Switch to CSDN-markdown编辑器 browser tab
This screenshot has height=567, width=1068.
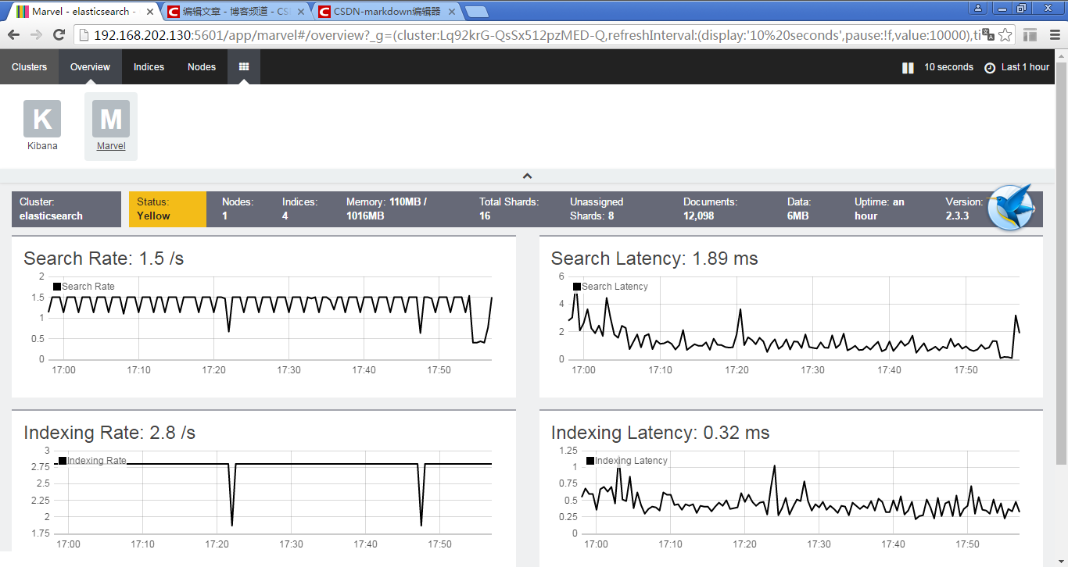387,12
